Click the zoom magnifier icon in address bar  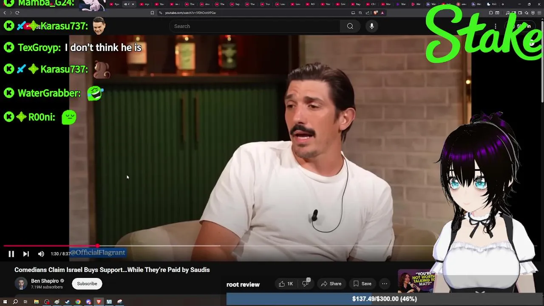pos(360,13)
